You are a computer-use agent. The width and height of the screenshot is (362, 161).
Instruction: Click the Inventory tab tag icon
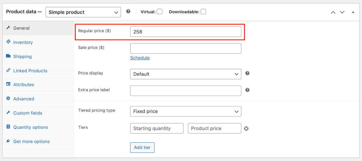click(8, 42)
